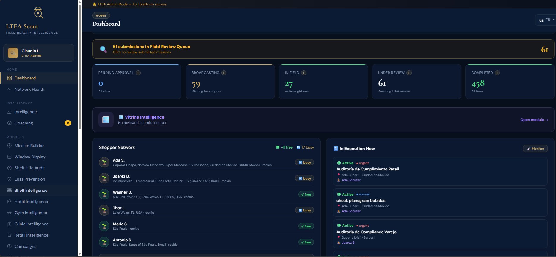Image resolution: width=556 pixels, height=257 pixels.
Task: Click Joarez B. link in Varejo mission
Action: (348, 242)
